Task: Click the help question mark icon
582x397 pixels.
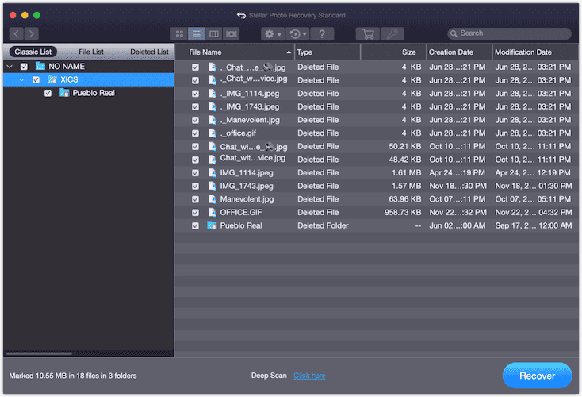Action: 321,33
